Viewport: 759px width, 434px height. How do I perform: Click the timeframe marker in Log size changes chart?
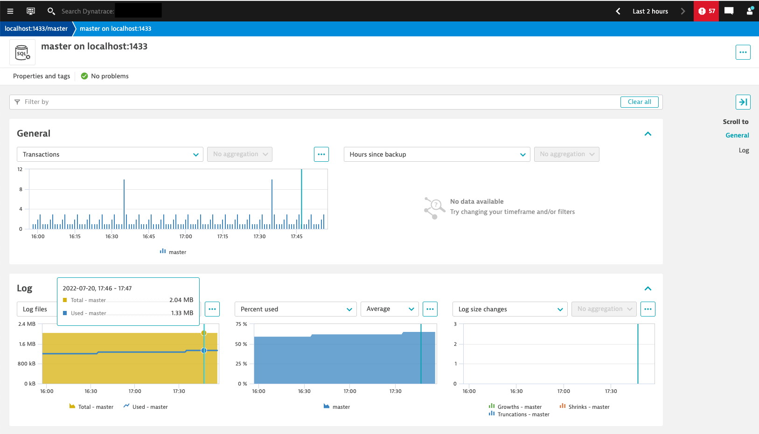tap(637, 354)
